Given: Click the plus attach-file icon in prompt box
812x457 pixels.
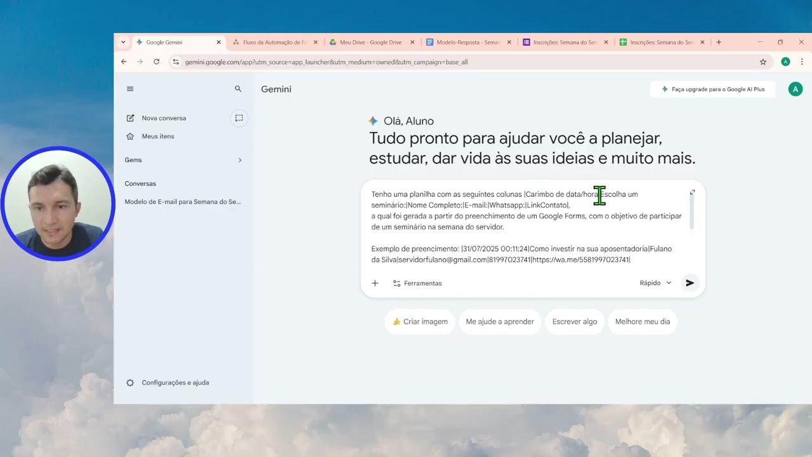Looking at the screenshot, I should (375, 283).
